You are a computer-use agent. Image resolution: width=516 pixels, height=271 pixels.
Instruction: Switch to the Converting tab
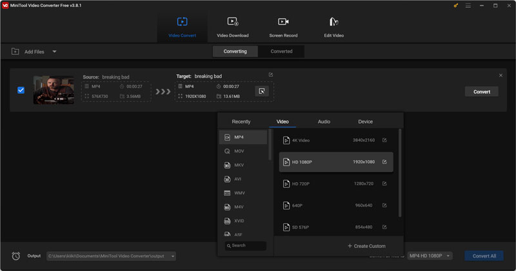235,51
